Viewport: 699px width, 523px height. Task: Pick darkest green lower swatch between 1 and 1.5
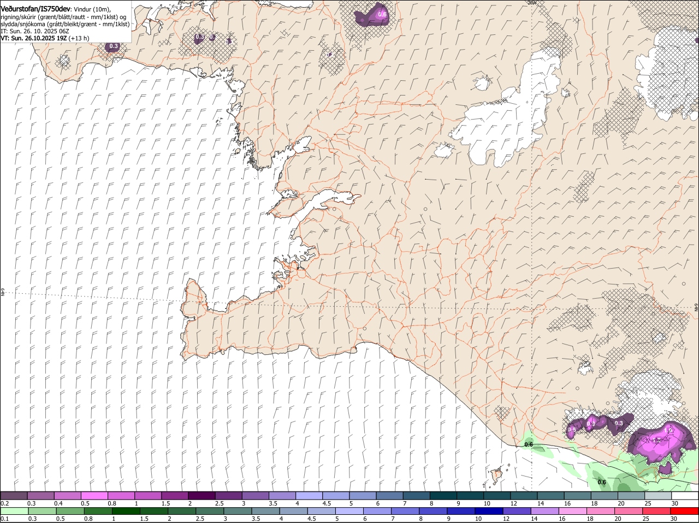(x=126, y=511)
